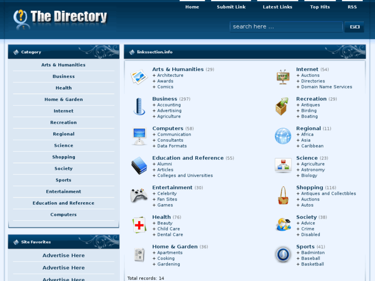This screenshot has height=281, width=375.
Task: Click the Shopping handbag icon
Action: (283, 195)
